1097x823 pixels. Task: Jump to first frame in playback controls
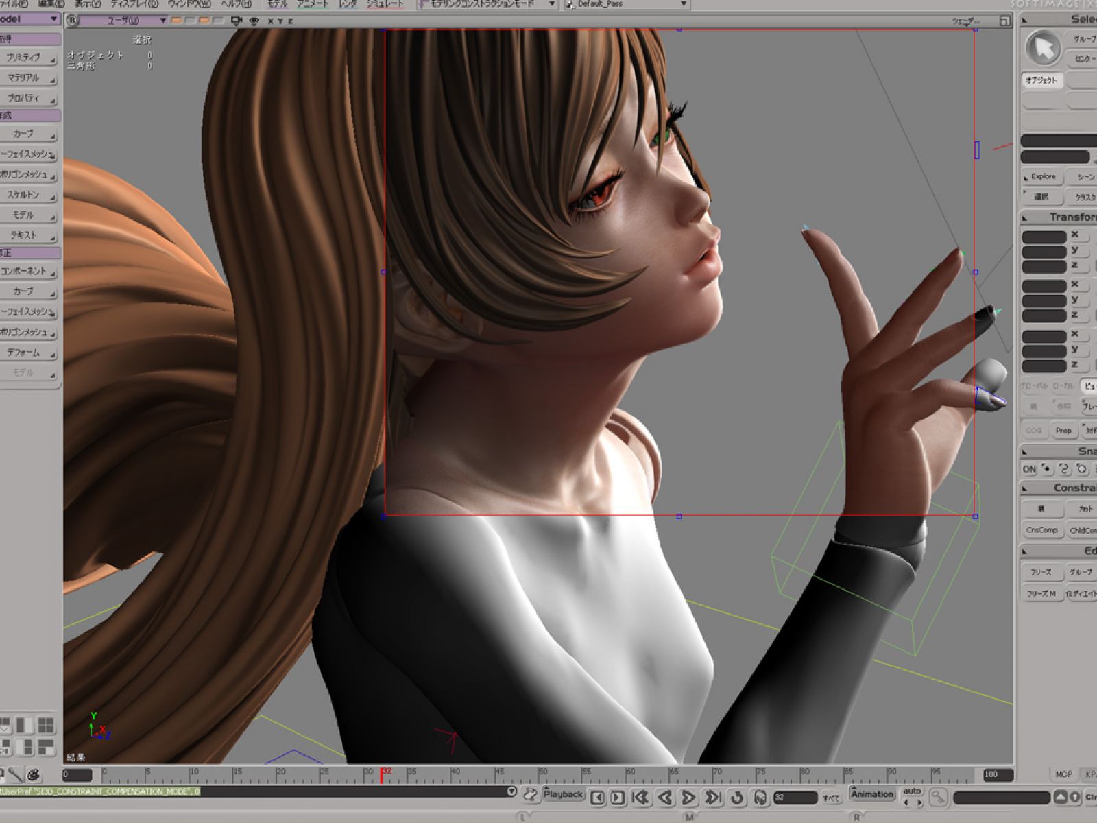click(640, 797)
